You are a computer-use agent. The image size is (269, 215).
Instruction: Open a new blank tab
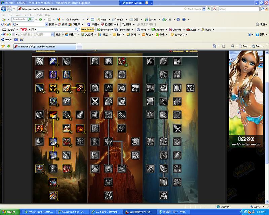[x=79, y=47]
